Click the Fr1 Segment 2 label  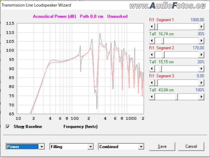tap(162, 48)
